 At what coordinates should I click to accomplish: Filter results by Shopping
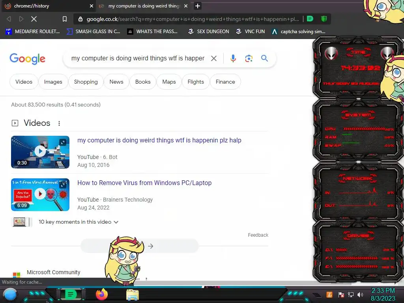click(86, 82)
